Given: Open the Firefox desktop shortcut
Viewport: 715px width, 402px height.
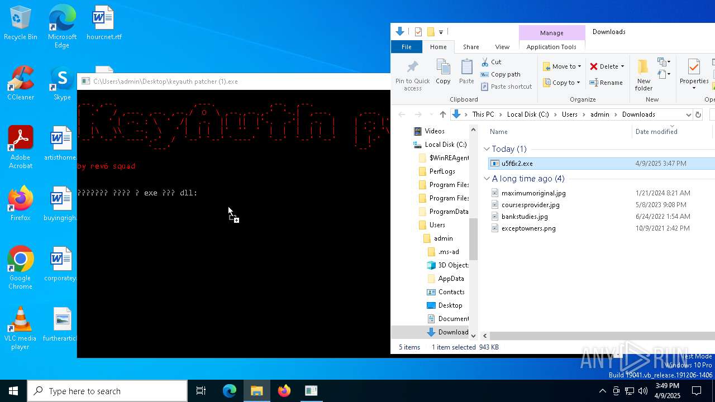Looking at the screenshot, I should [x=21, y=204].
